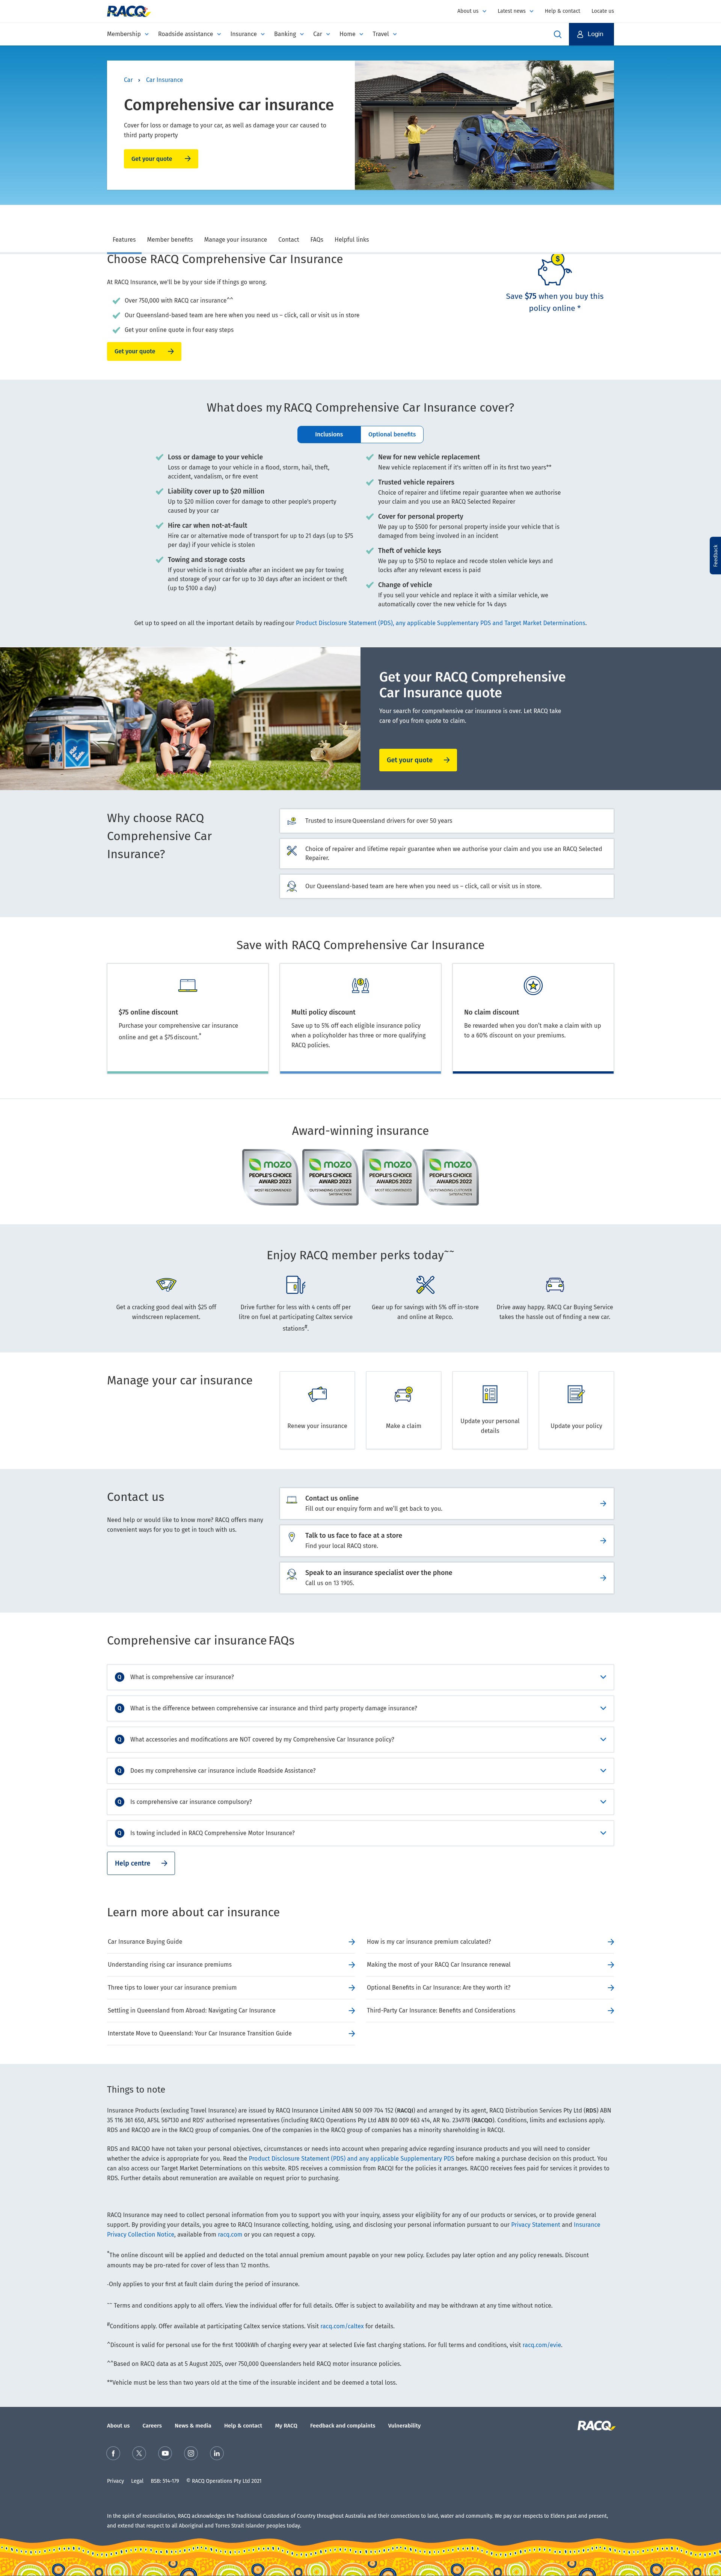Expand the towing included FAQ
721x2576 pixels.
[x=360, y=1833]
